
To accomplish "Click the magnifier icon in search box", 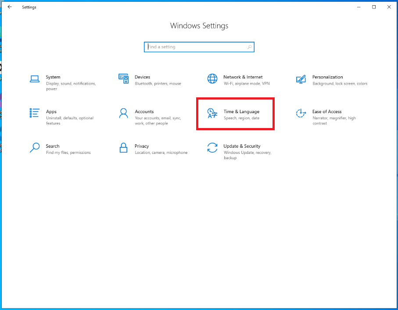I will [x=250, y=47].
